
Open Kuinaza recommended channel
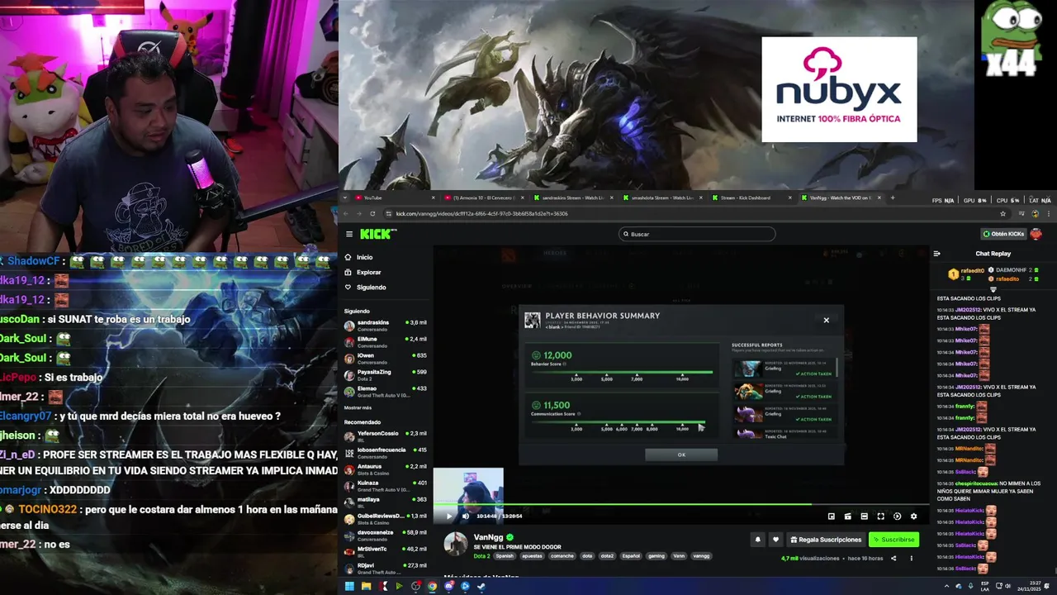(386, 486)
